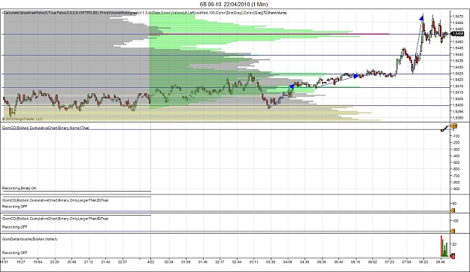The height and width of the screenshot is (272, 470).
Task: Select the PriceVolumeHistogram indicator label
Action: 193,13
